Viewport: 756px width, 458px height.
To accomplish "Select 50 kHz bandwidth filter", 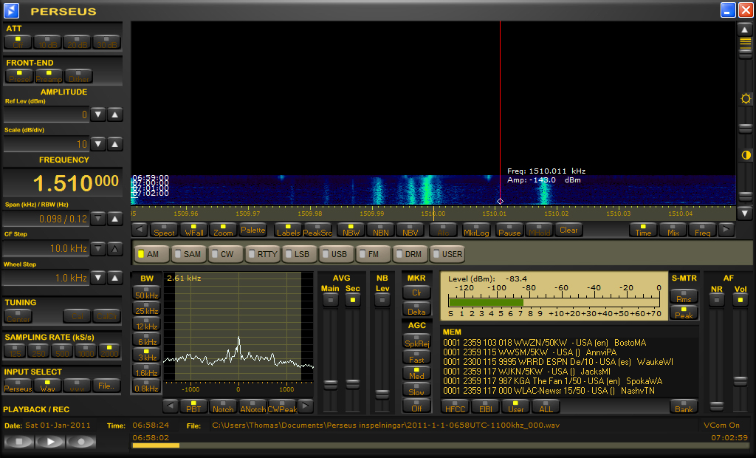I will [x=147, y=293].
